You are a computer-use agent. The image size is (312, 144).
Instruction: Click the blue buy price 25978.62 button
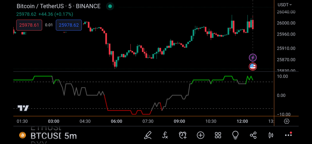[x=69, y=25]
